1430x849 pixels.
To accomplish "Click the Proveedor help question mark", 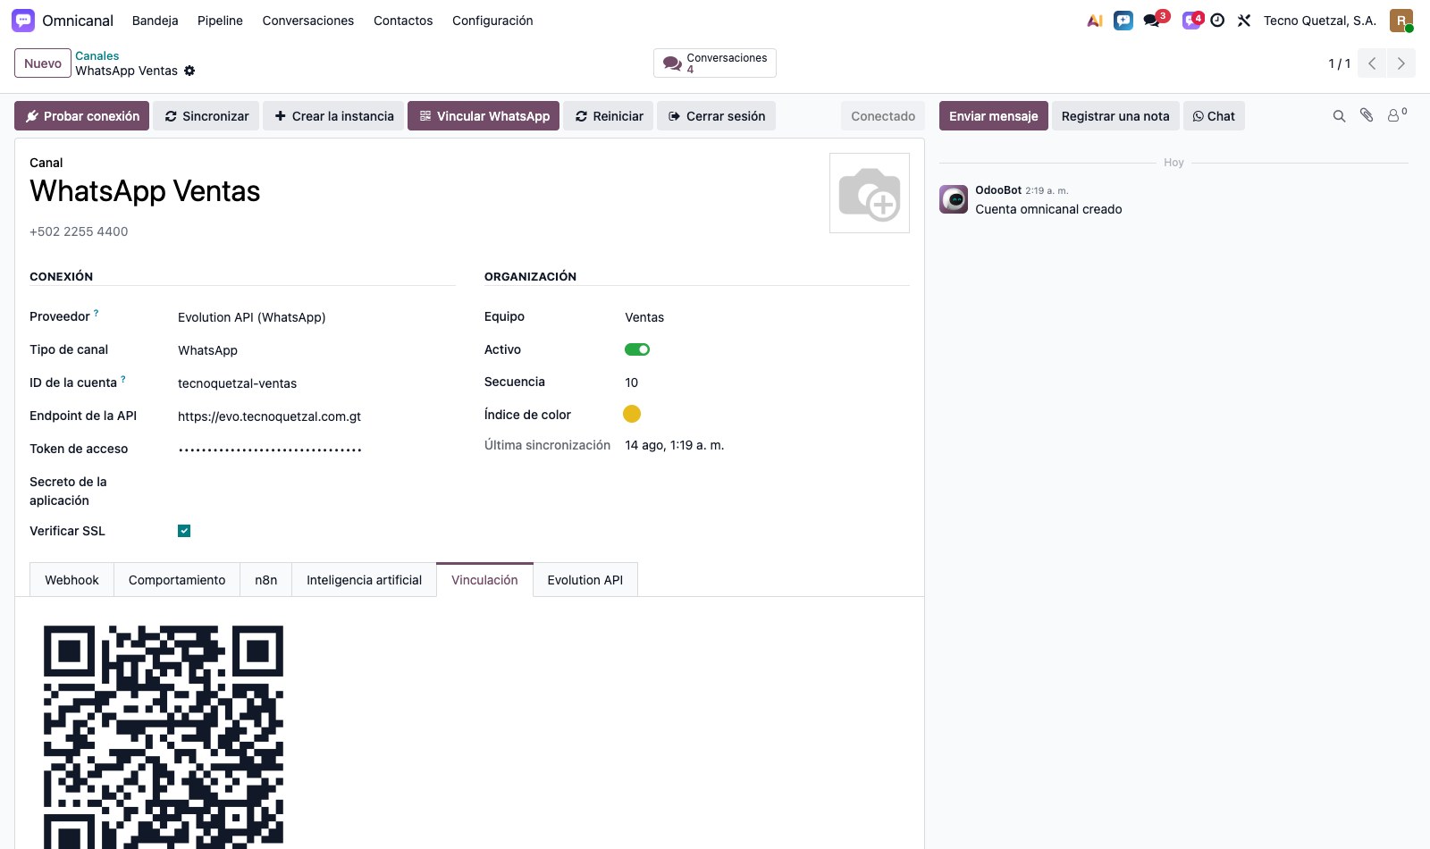I will pos(97,313).
